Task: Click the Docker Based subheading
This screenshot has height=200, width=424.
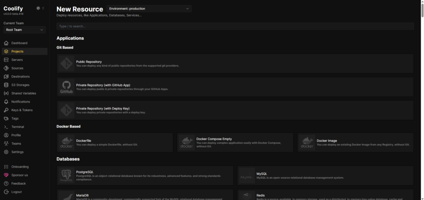Action: pyautogui.click(x=68, y=126)
